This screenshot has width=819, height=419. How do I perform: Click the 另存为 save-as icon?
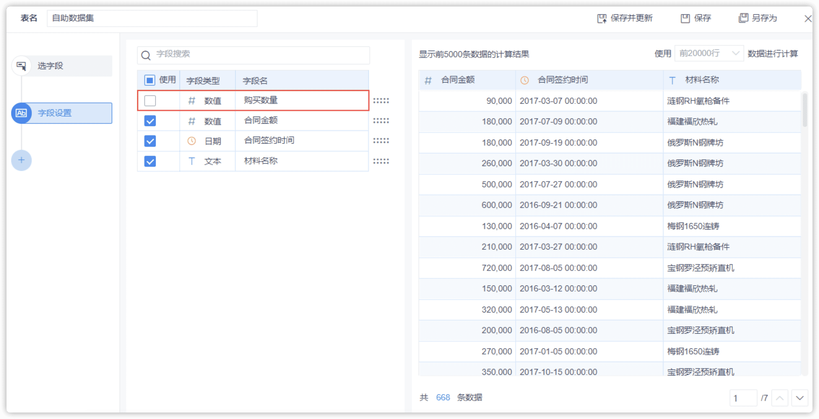click(x=743, y=18)
